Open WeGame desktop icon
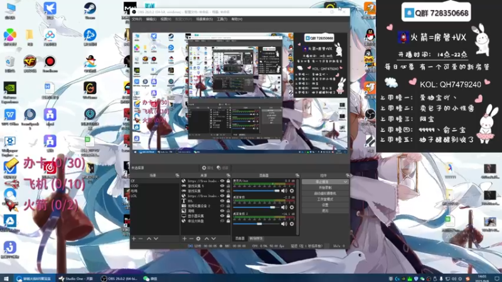 [90, 90]
